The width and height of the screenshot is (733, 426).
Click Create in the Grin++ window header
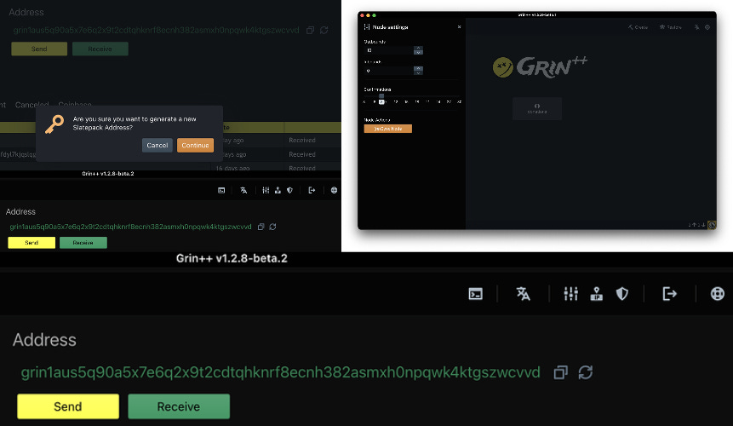pos(639,27)
